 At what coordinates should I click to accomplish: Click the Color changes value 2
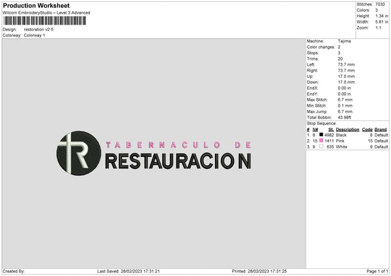pyautogui.click(x=339, y=47)
